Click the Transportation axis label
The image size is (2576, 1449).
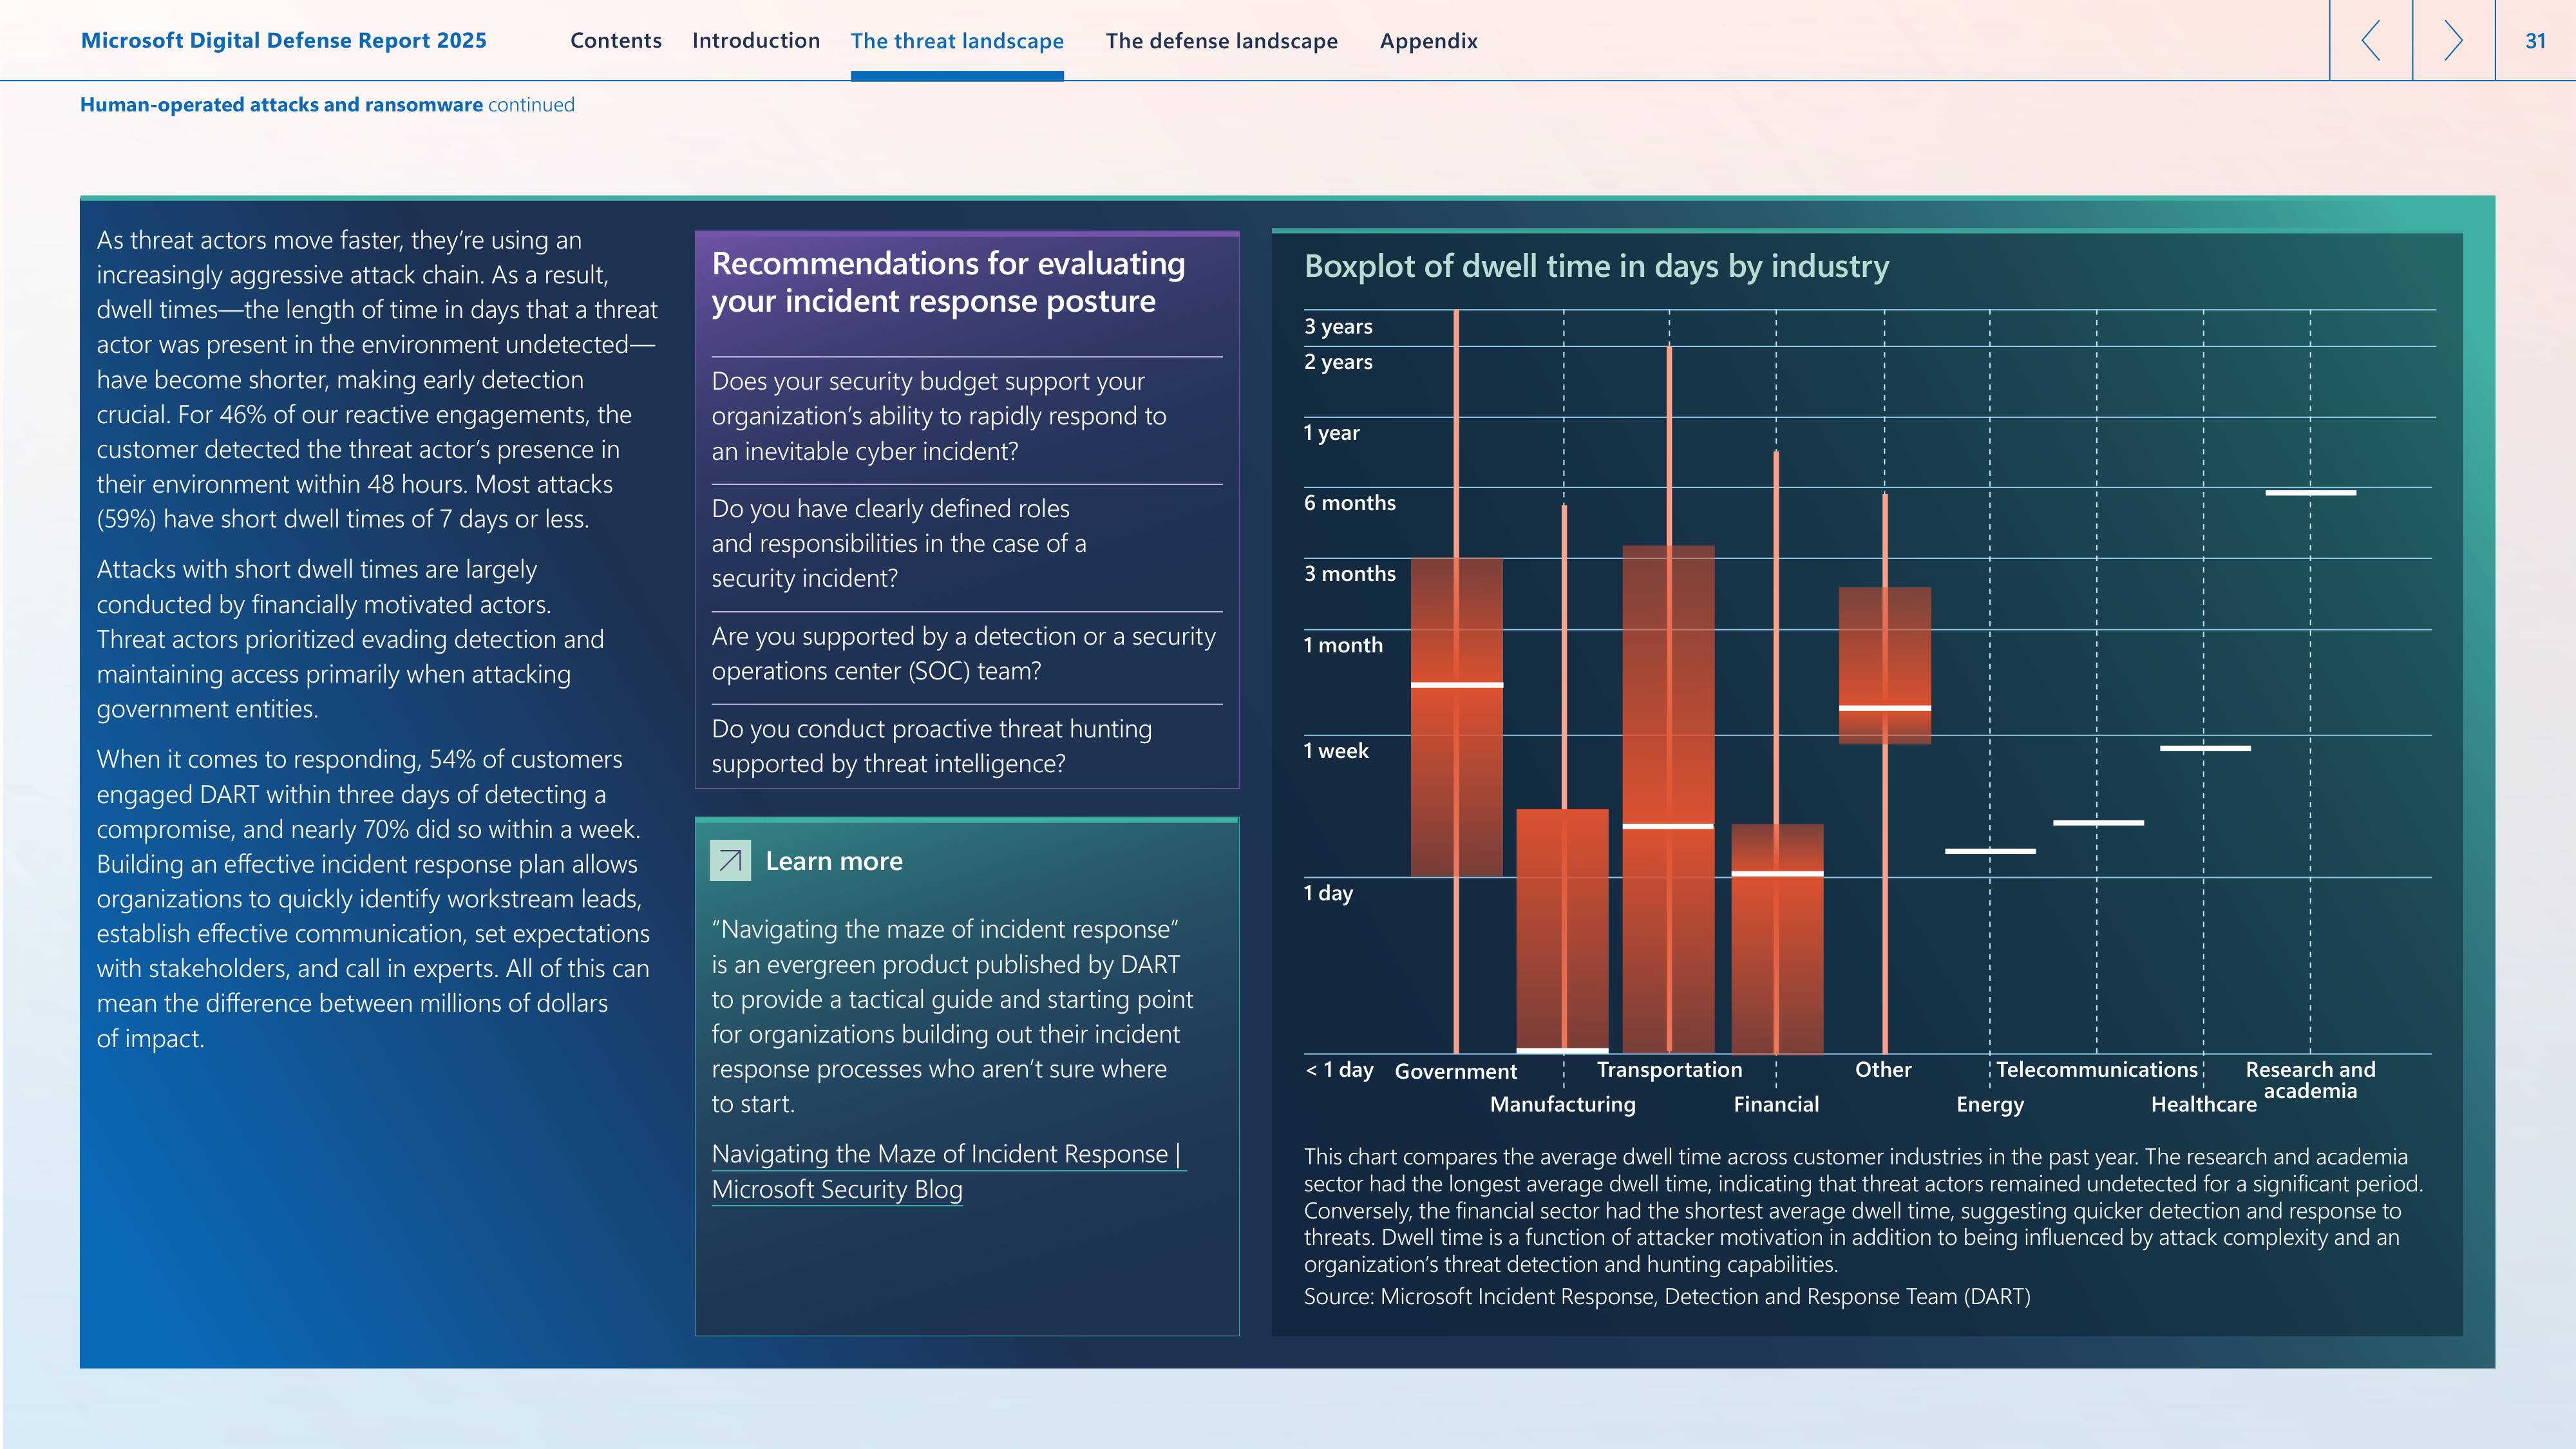(1669, 1069)
